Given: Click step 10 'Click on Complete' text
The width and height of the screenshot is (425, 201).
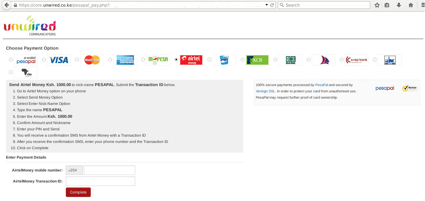Looking at the screenshot, I should [33, 148].
